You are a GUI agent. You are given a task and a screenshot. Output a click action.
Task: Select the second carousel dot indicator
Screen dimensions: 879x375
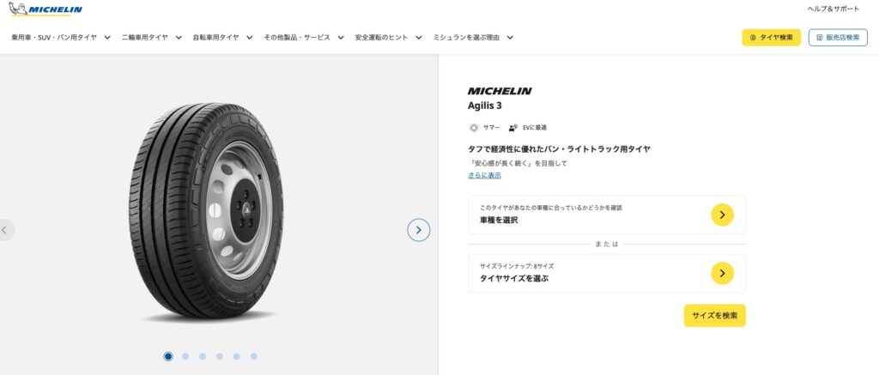tap(185, 356)
